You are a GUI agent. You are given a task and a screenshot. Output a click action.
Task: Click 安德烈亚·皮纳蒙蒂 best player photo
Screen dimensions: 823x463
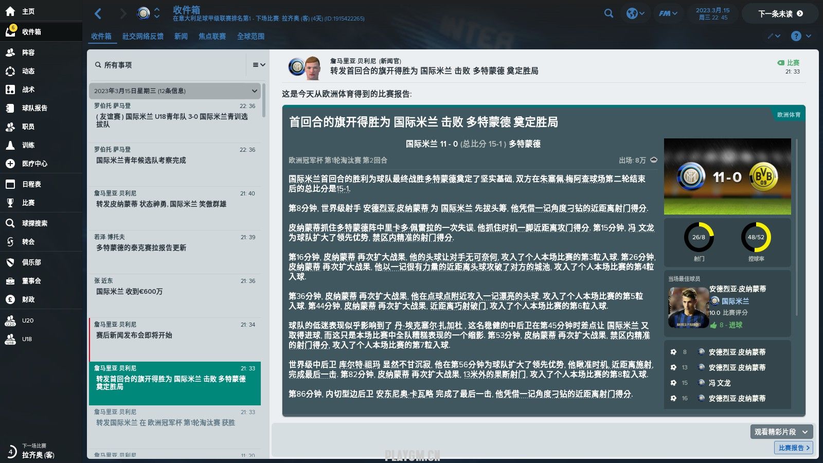[x=688, y=308]
